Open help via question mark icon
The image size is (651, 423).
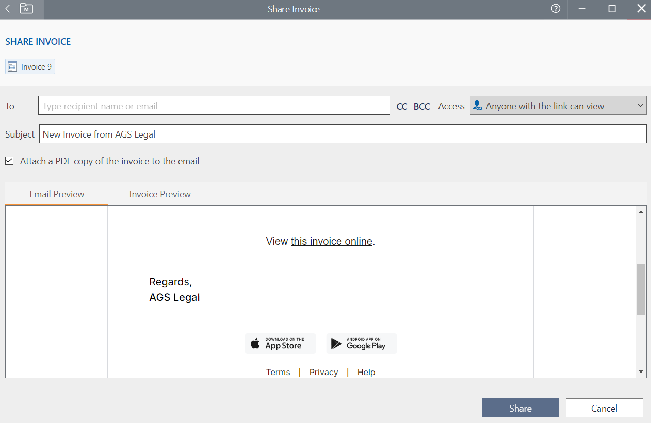556,9
